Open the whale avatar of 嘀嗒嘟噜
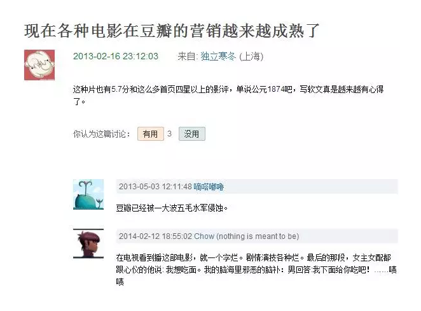Image resolution: width=421 pixels, height=311 pixels. tap(88, 194)
